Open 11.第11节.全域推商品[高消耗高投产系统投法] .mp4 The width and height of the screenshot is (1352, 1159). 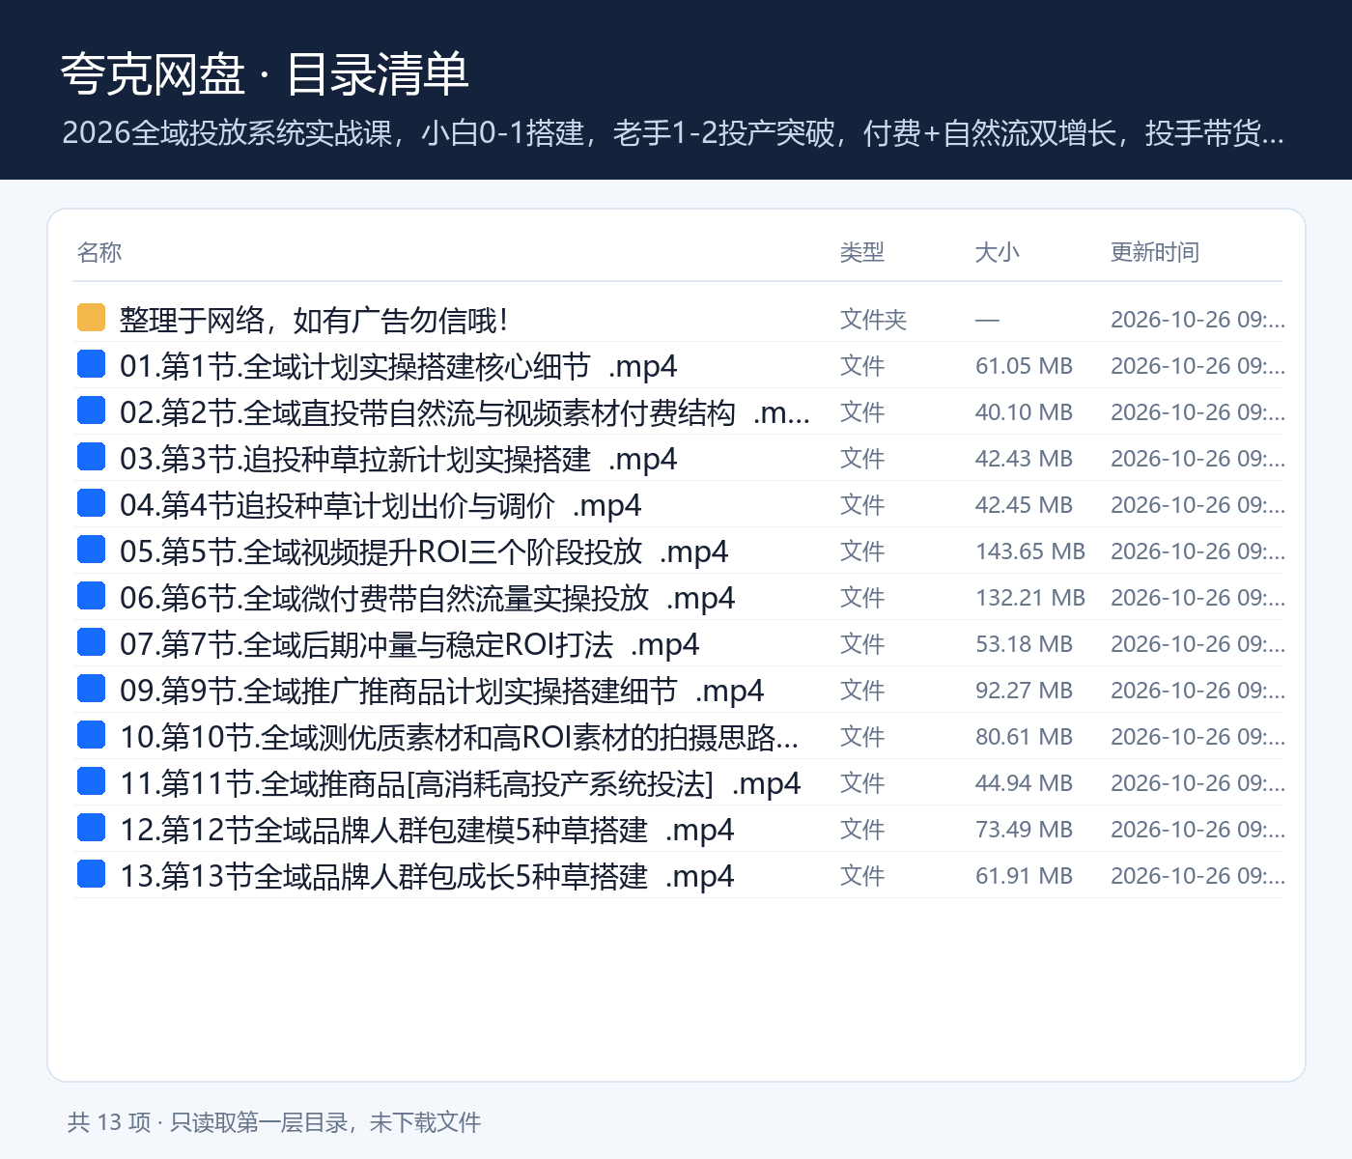(460, 783)
